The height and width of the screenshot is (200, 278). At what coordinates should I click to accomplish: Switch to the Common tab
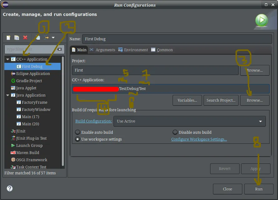click(162, 50)
